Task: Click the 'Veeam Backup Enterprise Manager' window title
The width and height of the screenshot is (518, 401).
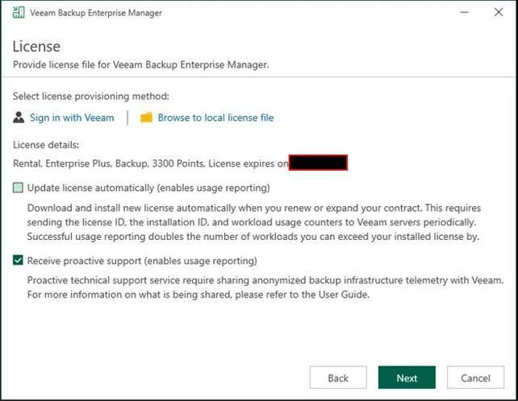Action: tap(96, 13)
